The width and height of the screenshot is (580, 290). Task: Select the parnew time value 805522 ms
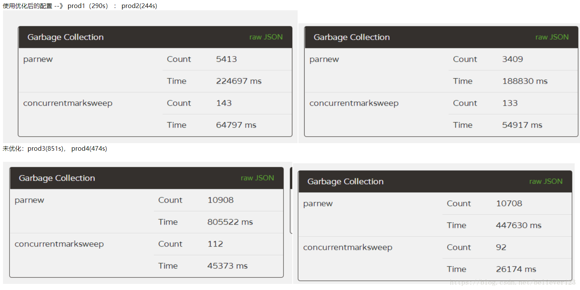coord(230,222)
